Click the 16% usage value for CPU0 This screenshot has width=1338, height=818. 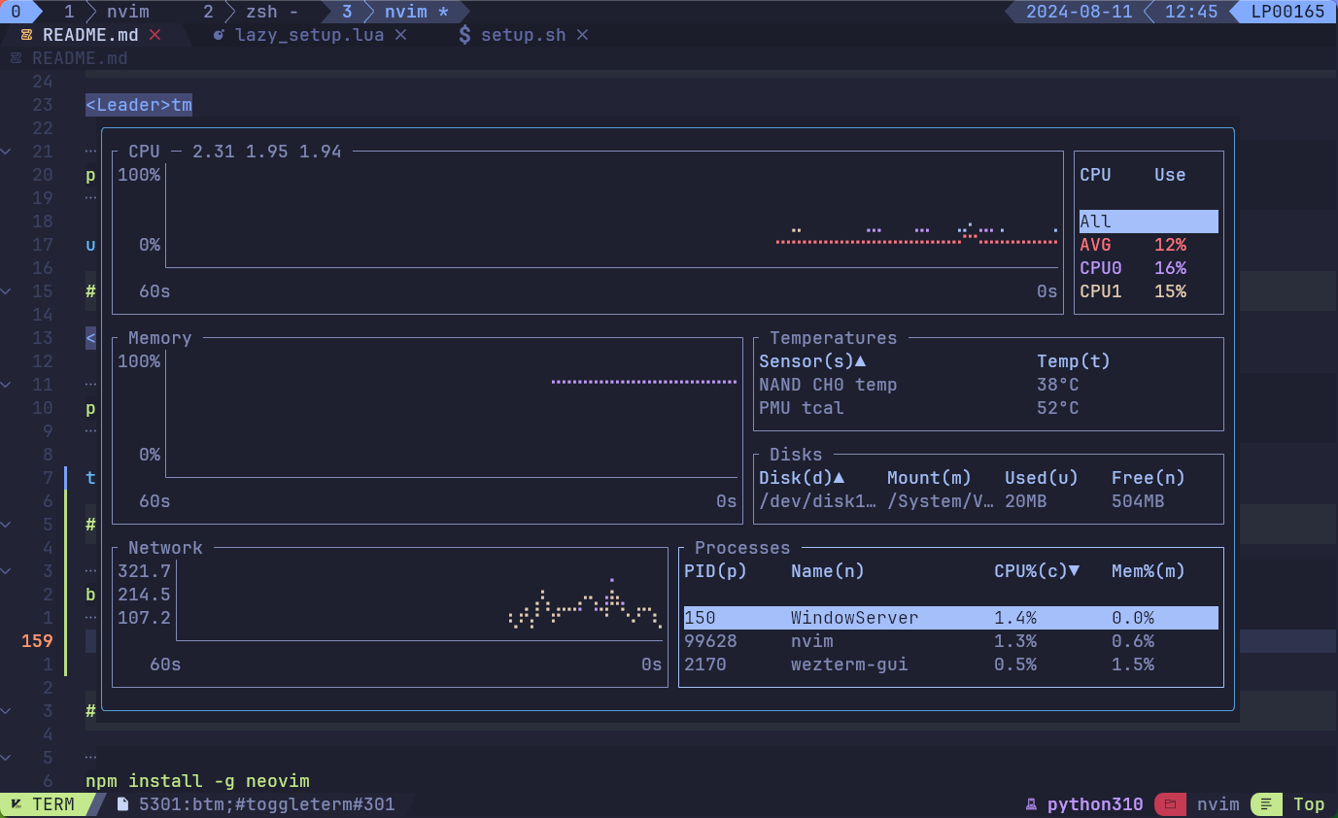tap(1170, 268)
